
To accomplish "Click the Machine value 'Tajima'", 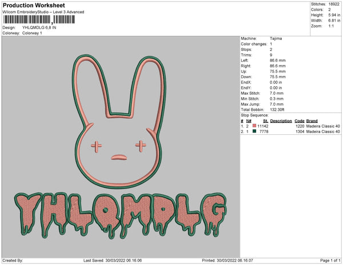I will tap(276, 38).
